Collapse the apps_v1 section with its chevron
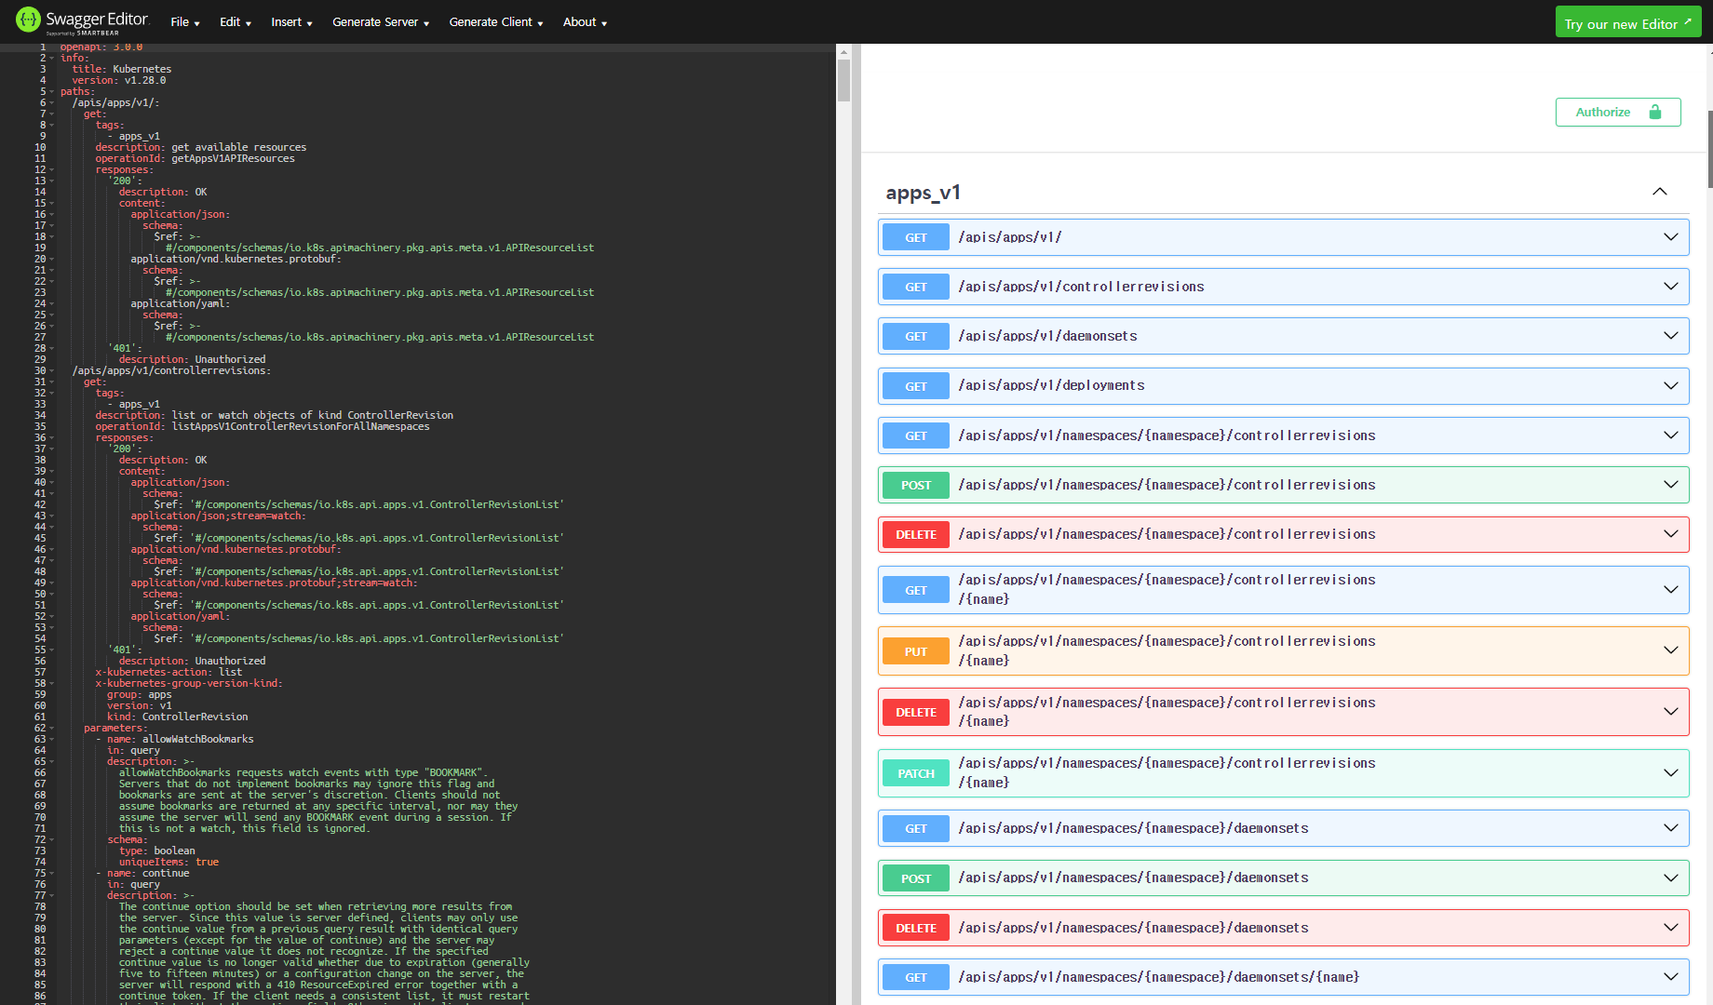 [x=1660, y=192]
